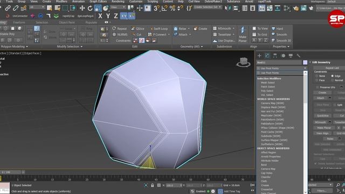345x194 pixels.
Task: Click the QuickSlice button in panel
Action: (x=323, y=115)
